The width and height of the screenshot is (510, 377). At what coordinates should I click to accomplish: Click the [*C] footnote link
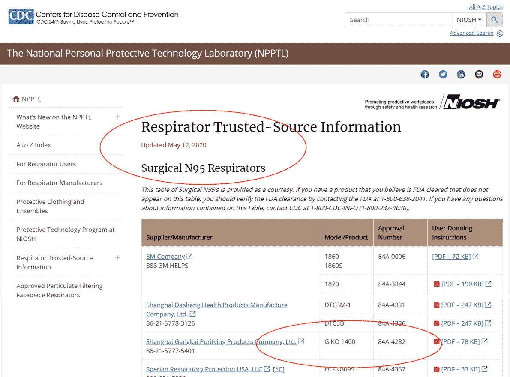tap(279, 369)
